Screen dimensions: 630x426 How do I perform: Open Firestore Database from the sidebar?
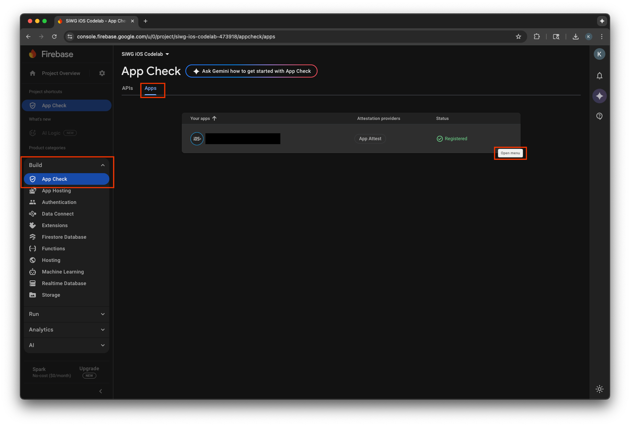tap(63, 237)
